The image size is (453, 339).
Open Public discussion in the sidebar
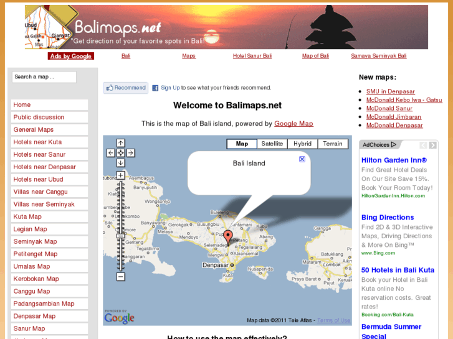tap(49, 117)
